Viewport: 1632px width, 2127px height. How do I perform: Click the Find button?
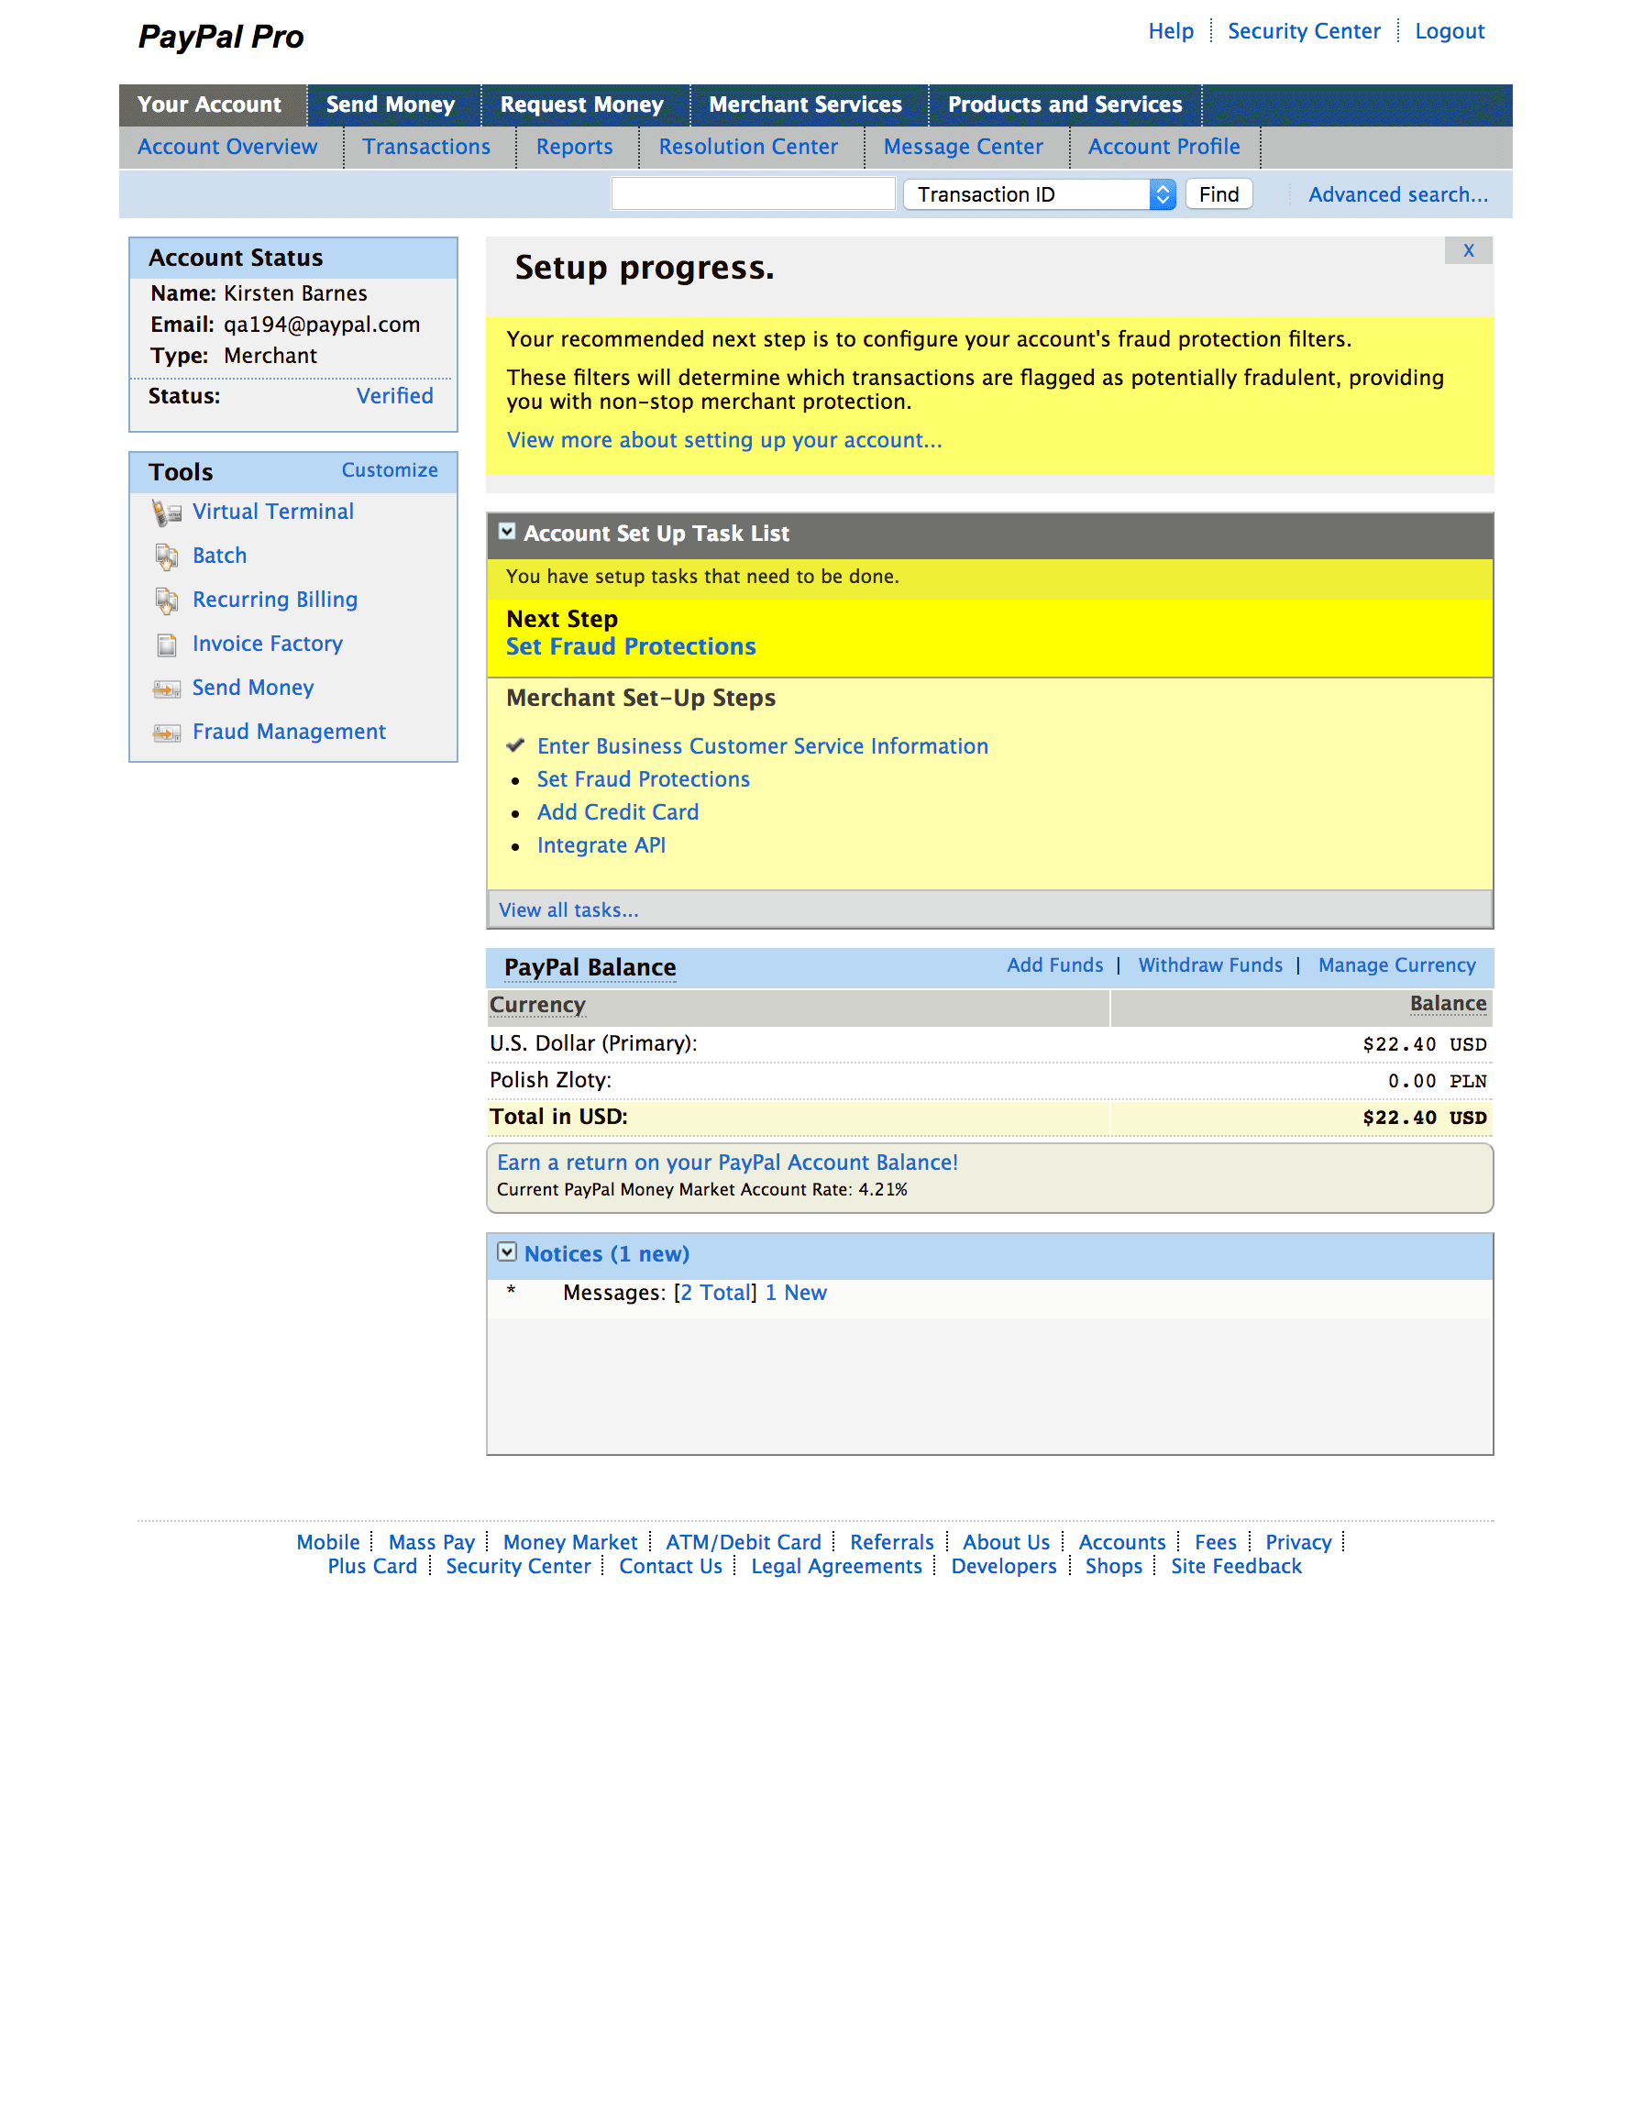1218,194
